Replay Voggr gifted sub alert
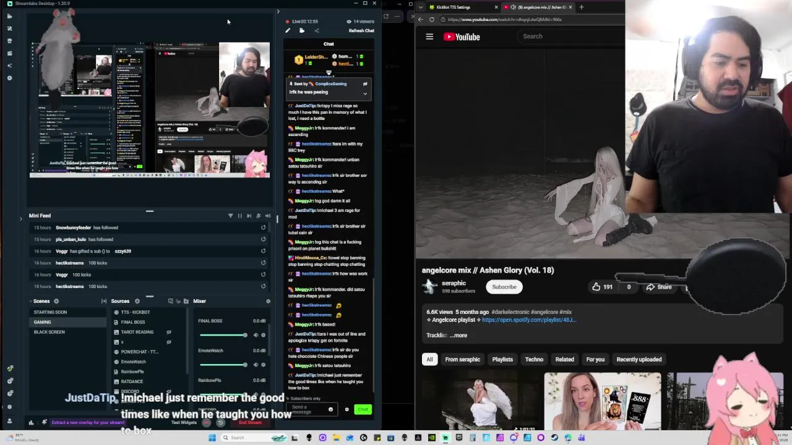 point(263,251)
